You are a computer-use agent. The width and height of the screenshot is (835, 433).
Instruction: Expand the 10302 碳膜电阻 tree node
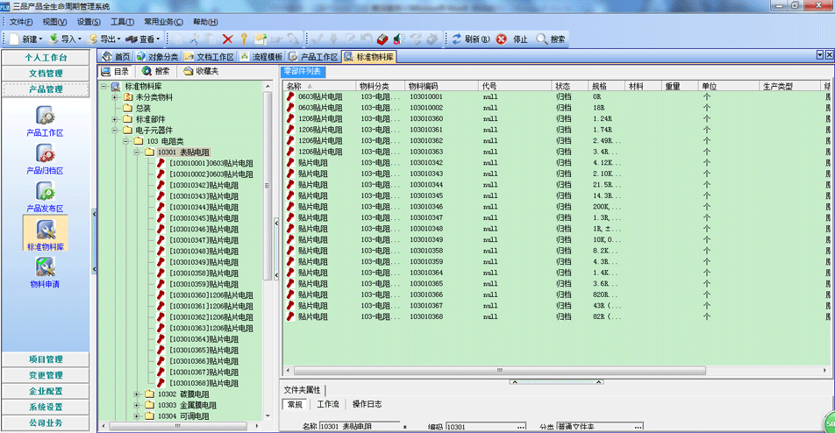(x=138, y=394)
